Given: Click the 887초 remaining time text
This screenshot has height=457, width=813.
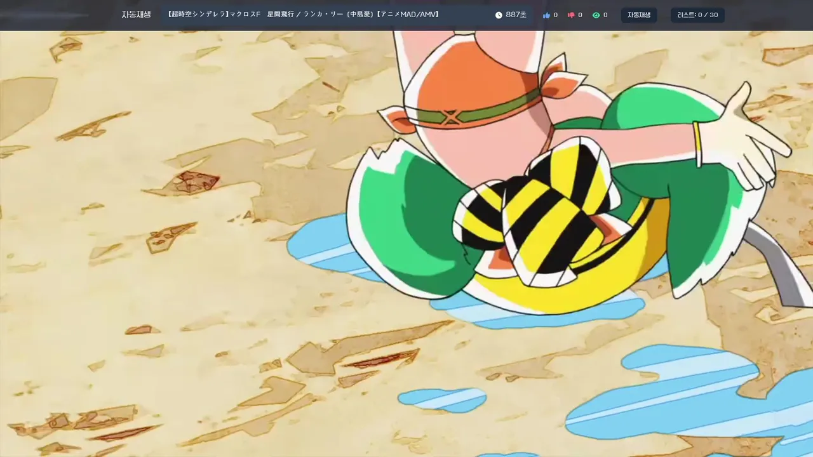Looking at the screenshot, I should tap(516, 15).
